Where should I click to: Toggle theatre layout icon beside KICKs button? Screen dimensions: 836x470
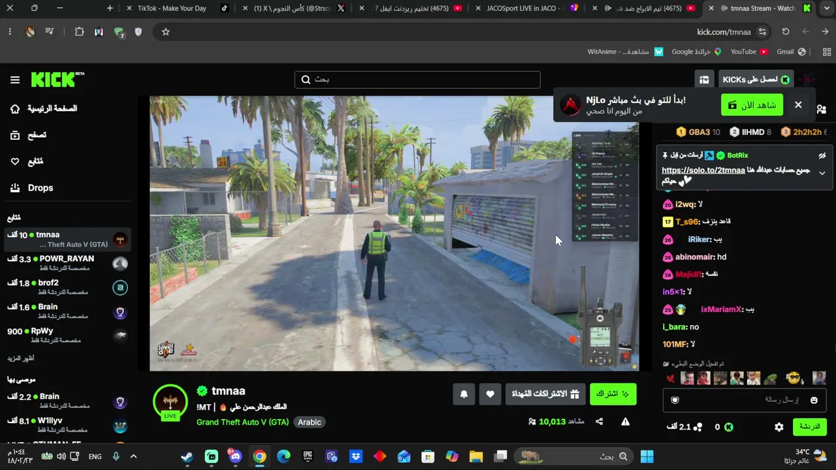coord(704,80)
